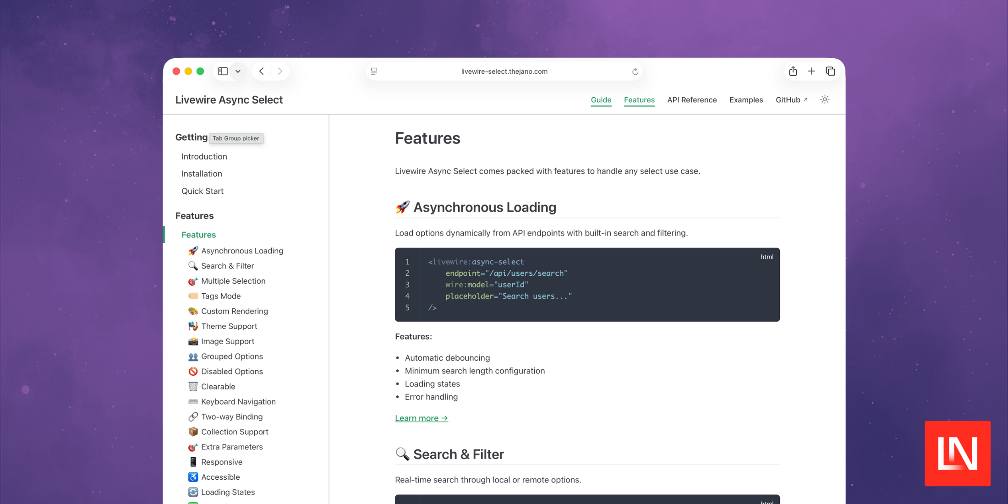The height and width of the screenshot is (504, 1008).
Task: Click the Grouped Options people icon
Action: tap(193, 356)
